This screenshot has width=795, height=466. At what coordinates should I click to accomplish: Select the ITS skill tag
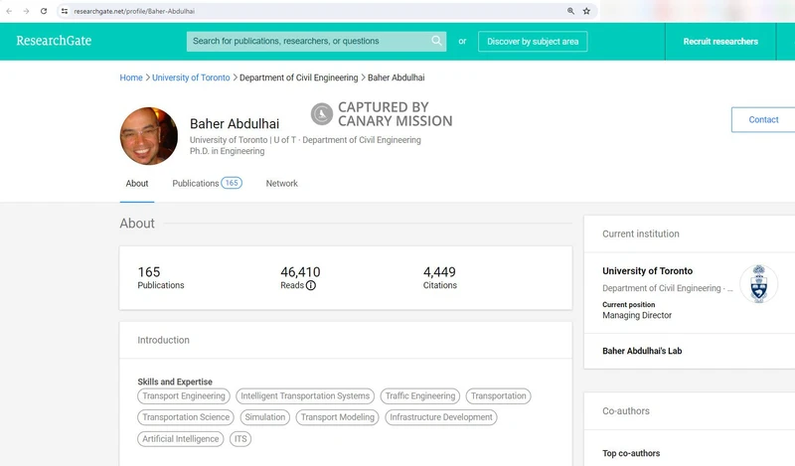click(240, 439)
